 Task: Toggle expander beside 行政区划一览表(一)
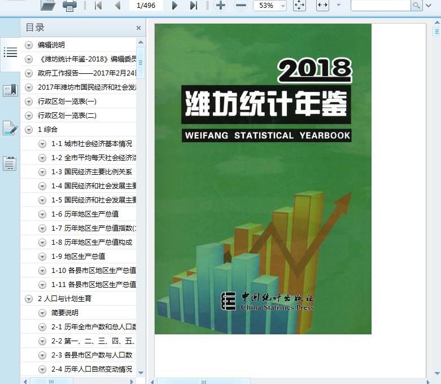coord(29,101)
